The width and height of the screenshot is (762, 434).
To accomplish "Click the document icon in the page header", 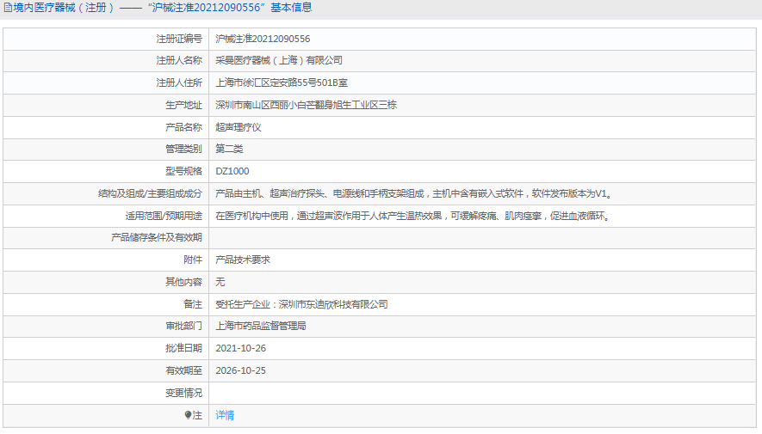I will click(x=8, y=8).
